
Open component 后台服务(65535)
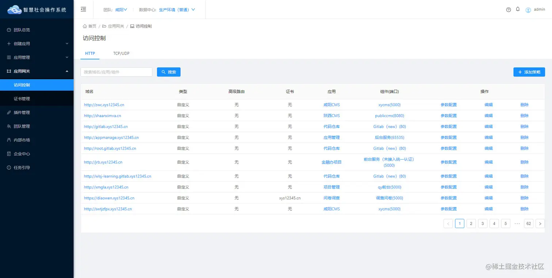(390, 138)
